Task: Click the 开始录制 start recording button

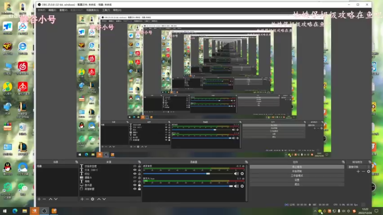Action: point(297,172)
